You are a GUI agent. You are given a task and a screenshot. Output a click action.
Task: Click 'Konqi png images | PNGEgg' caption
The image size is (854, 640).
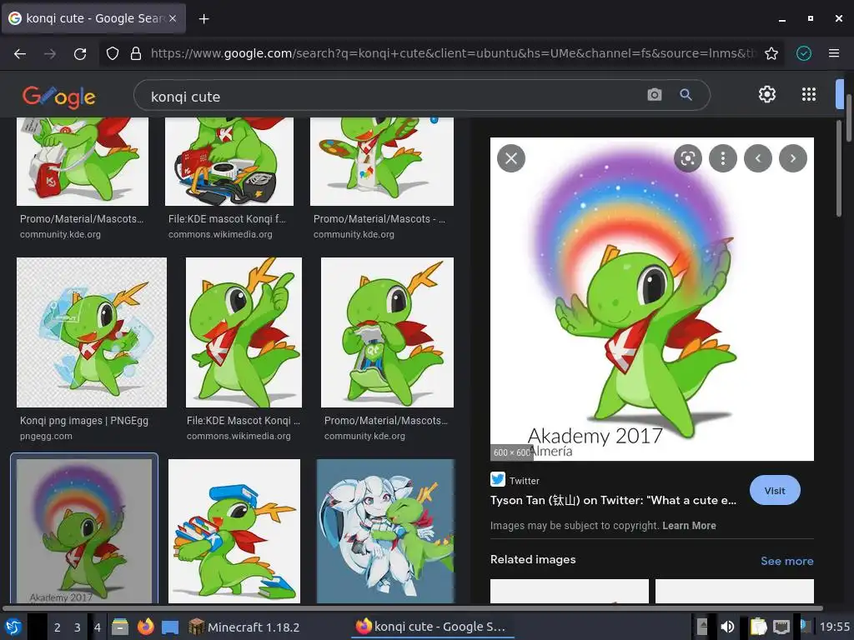pyautogui.click(x=84, y=421)
